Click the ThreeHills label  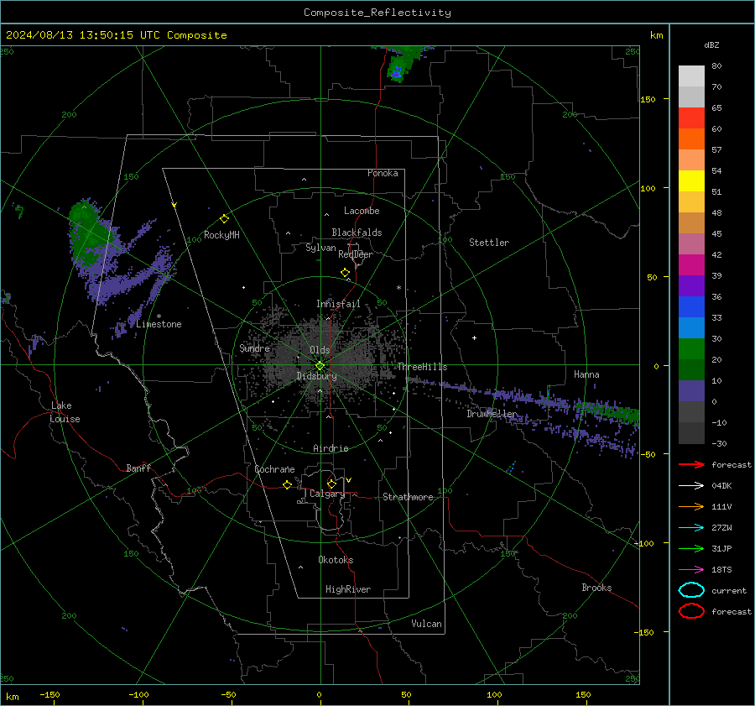(422, 367)
